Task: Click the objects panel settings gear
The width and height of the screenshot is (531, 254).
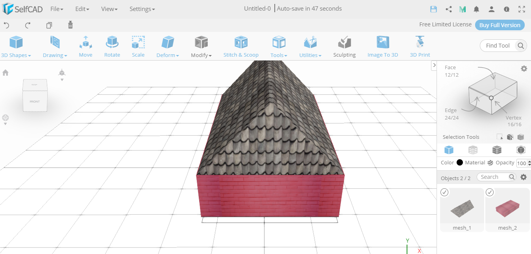Action: [524, 177]
